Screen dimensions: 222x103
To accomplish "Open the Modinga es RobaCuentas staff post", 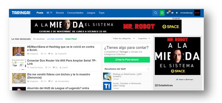I will point(127,75).
